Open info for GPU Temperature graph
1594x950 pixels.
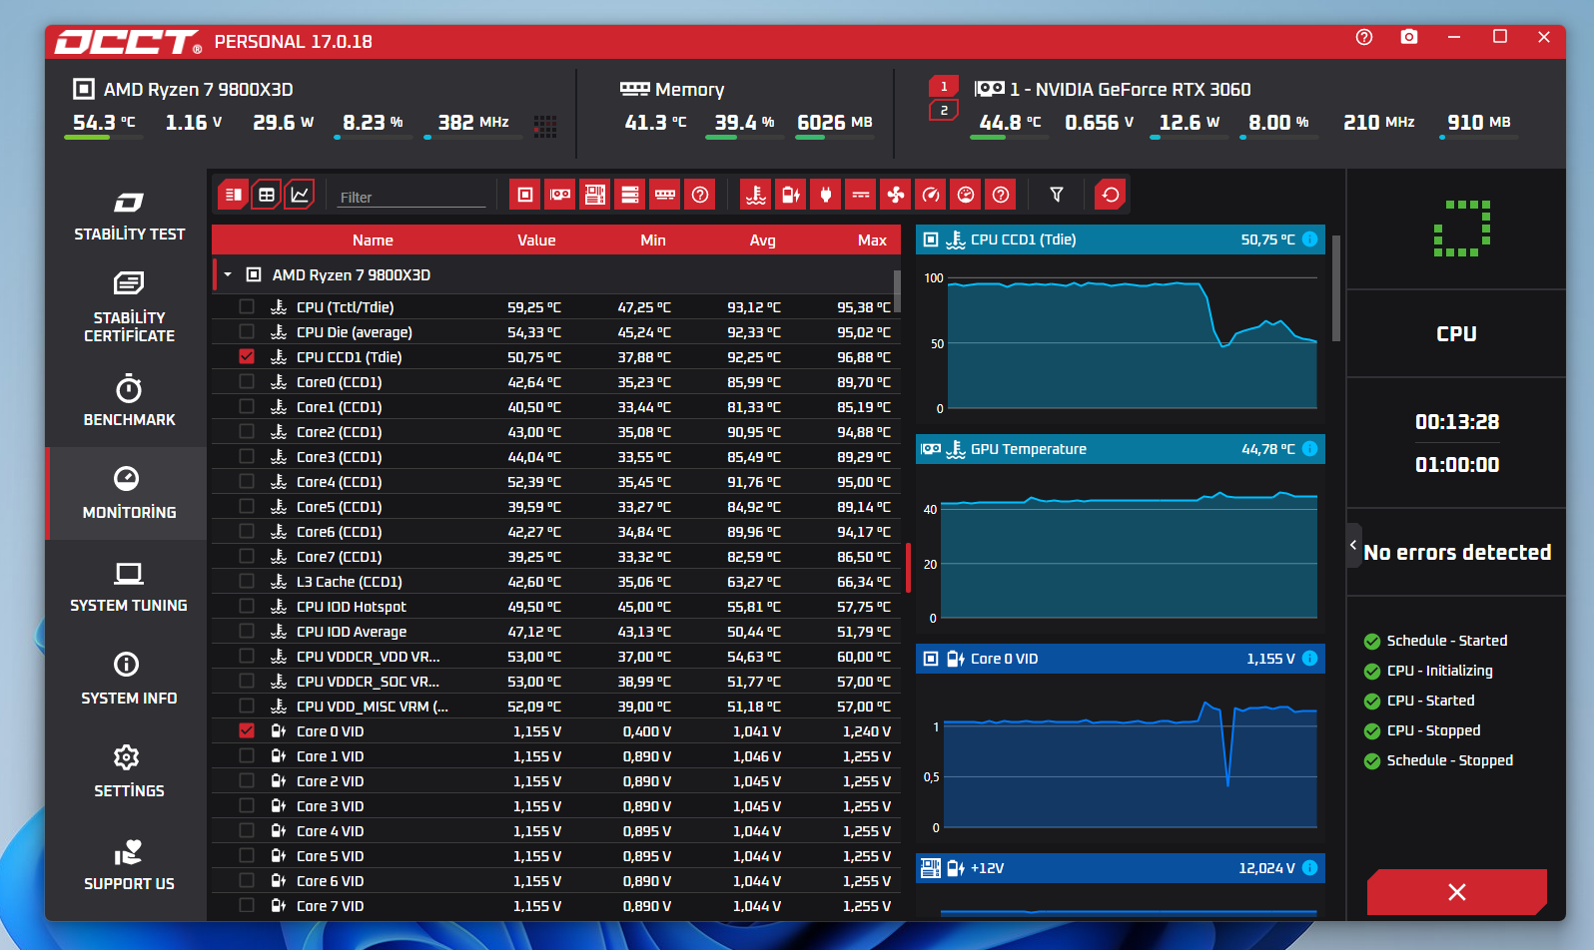[1310, 449]
